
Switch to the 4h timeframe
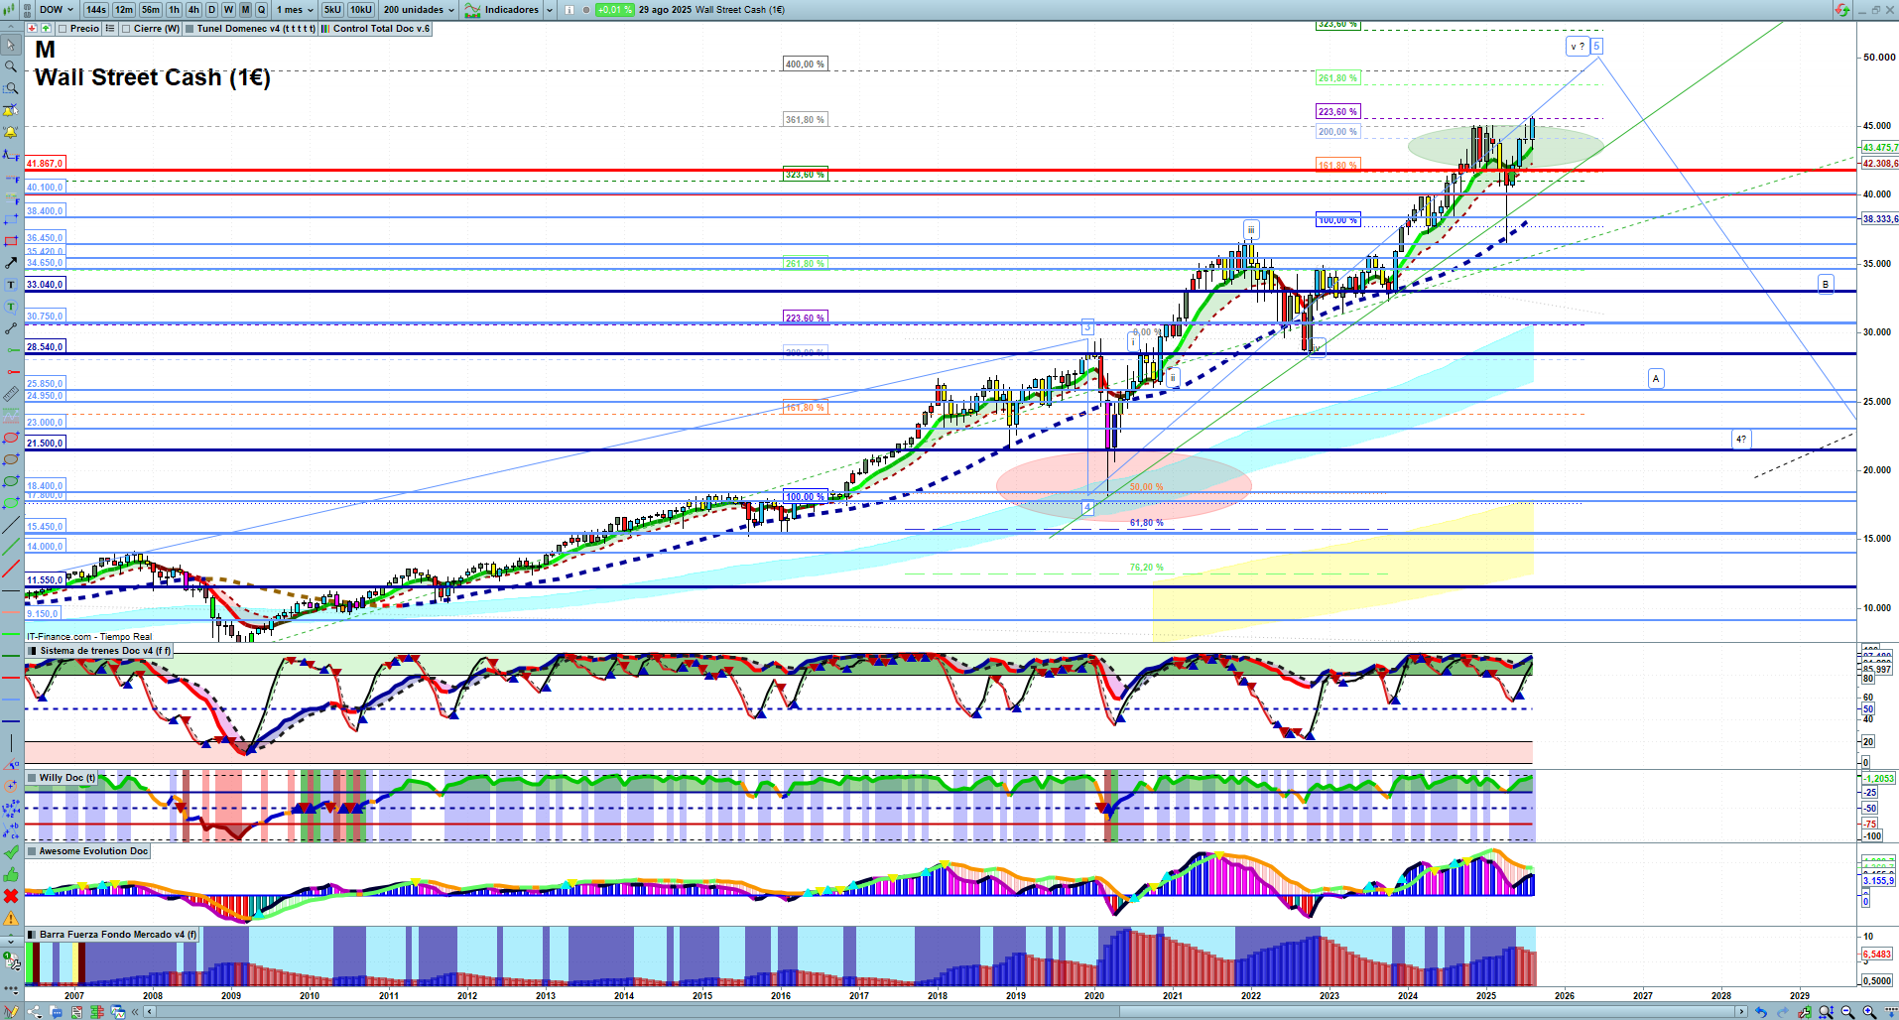click(x=193, y=10)
